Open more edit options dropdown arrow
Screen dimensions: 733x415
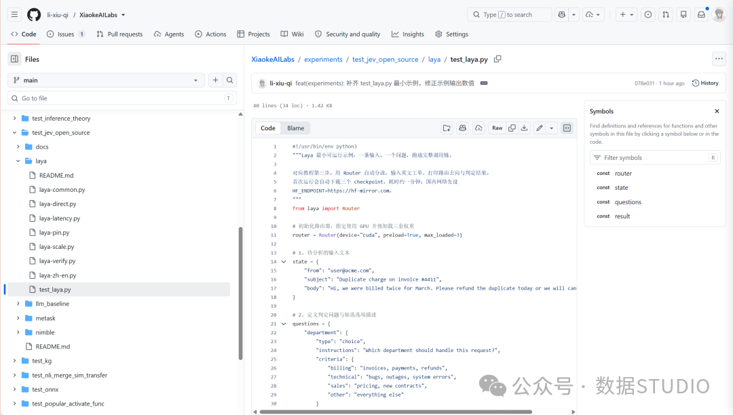click(552, 128)
